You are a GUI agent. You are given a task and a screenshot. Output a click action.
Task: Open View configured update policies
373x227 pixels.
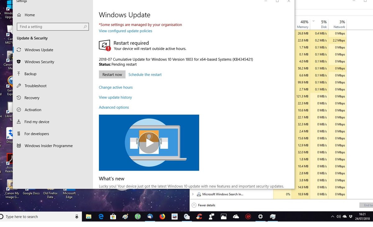tap(126, 31)
